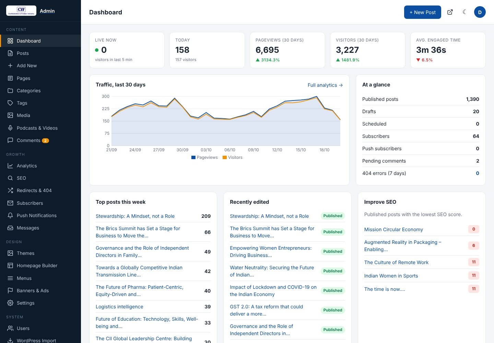Select Menus in the sidebar
494x343 pixels.
click(40, 278)
